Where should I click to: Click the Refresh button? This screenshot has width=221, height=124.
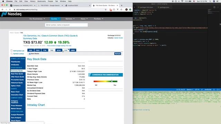(x=117, y=54)
